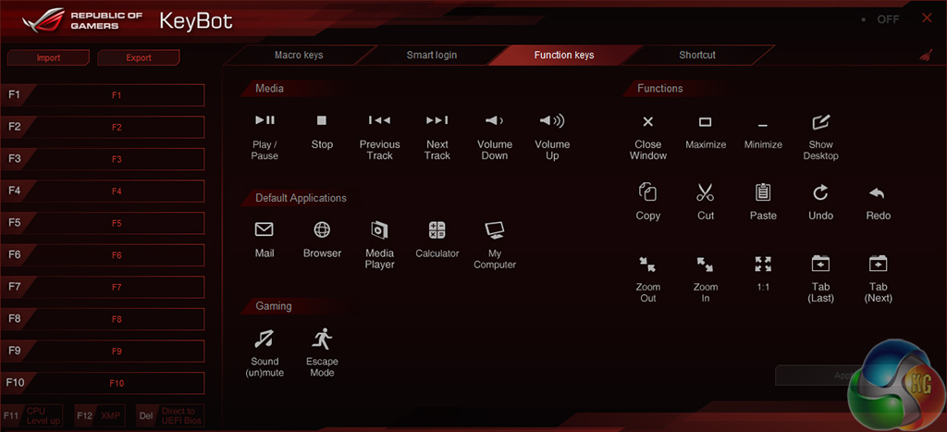Image resolution: width=947 pixels, height=432 pixels.
Task: Select the F8 key assignment slot
Action: click(102, 319)
